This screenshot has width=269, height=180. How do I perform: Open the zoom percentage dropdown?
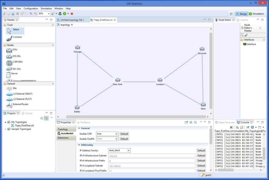(48, 14)
